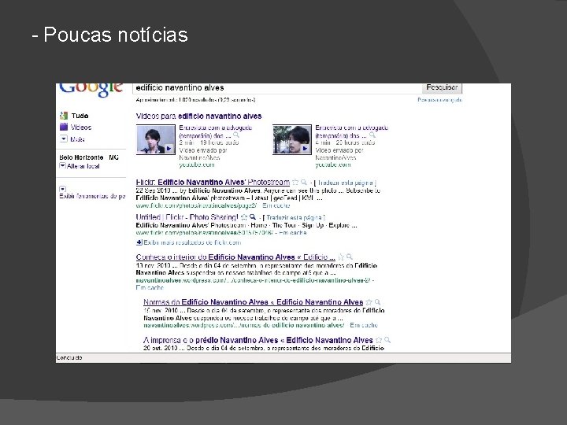Click youtube.com source under second video
567x425 pixels.
pyautogui.click(x=332, y=164)
